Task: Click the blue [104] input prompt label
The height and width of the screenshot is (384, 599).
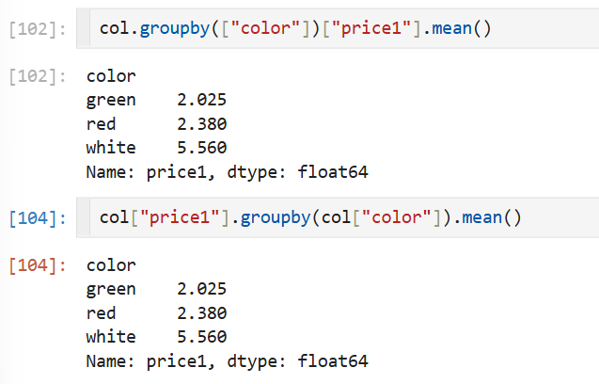Action: point(38,218)
